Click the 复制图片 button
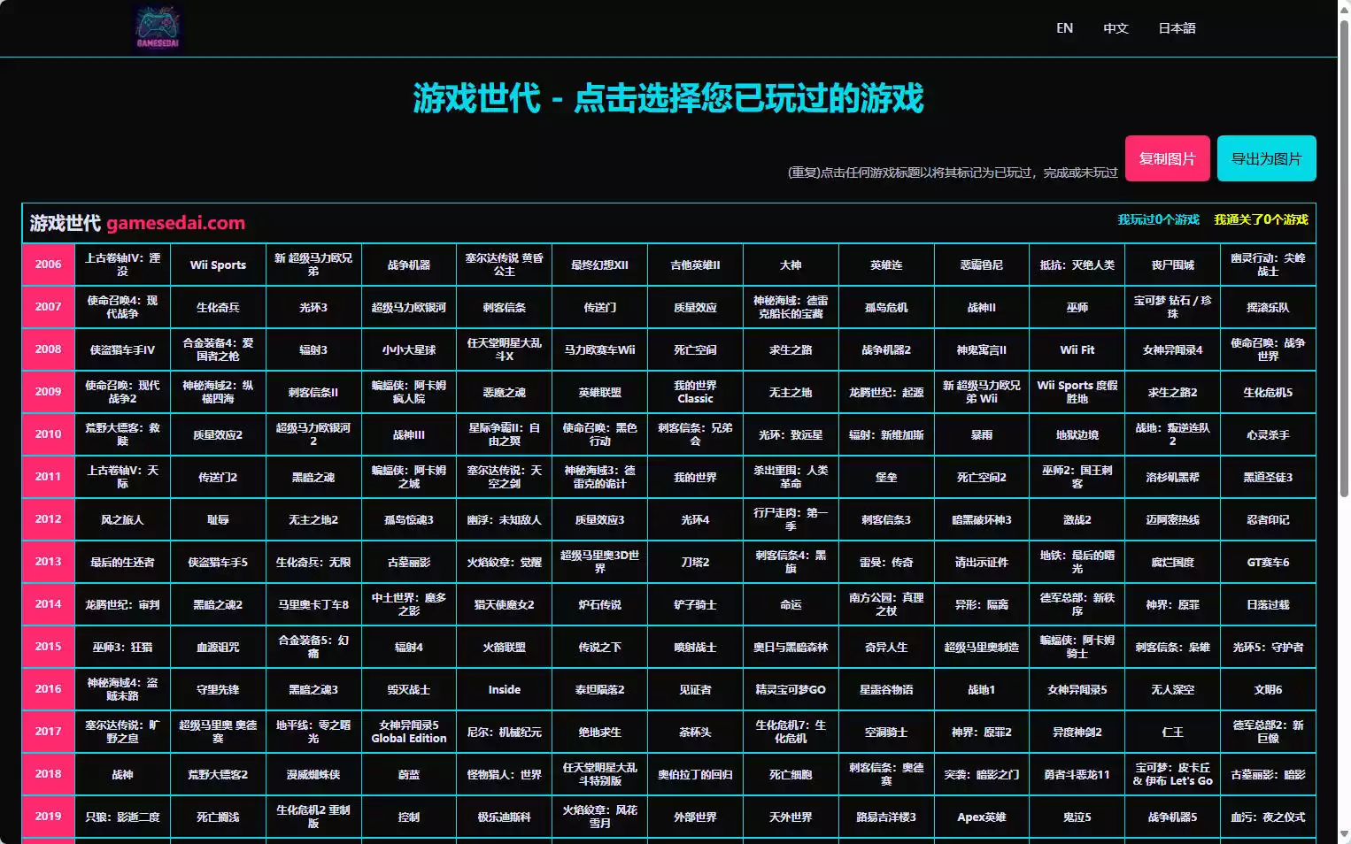 click(1167, 158)
